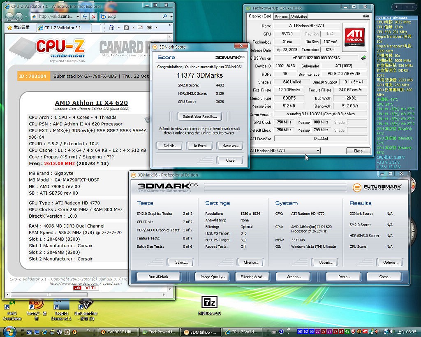Click Save as in 3DMark Score dialog
Image resolution: width=421 pixels, height=337 pixels.
click(x=230, y=146)
